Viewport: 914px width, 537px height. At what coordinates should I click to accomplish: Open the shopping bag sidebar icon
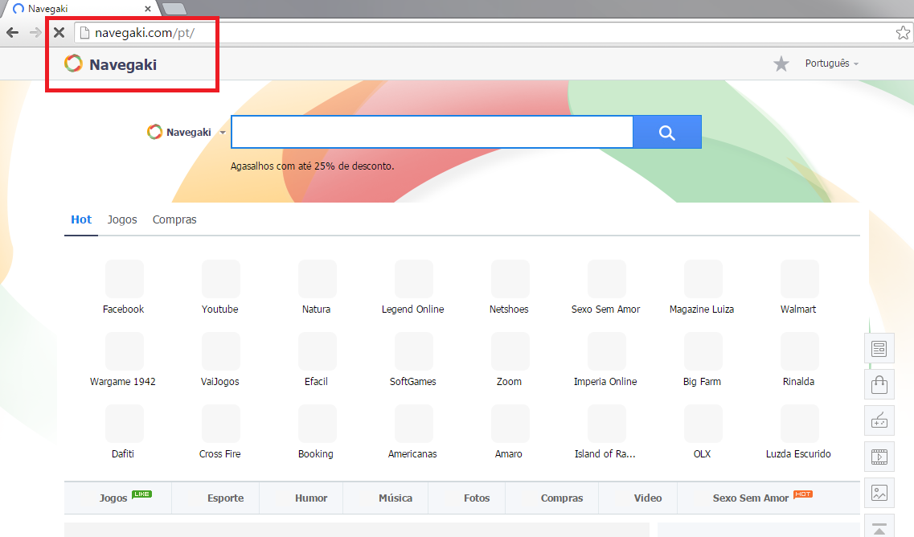(879, 384)
